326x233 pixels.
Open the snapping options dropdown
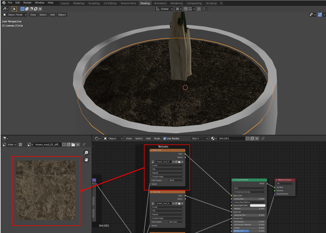191,9
